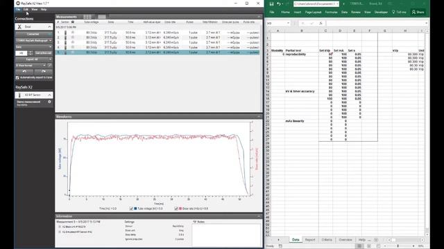Screen dimensions: 444x249
Task: Open the Excel Home ribbon tab
Action: tap(285, 12)
